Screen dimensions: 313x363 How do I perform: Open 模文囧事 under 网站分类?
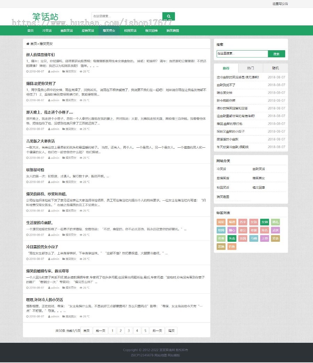point(259,187)
